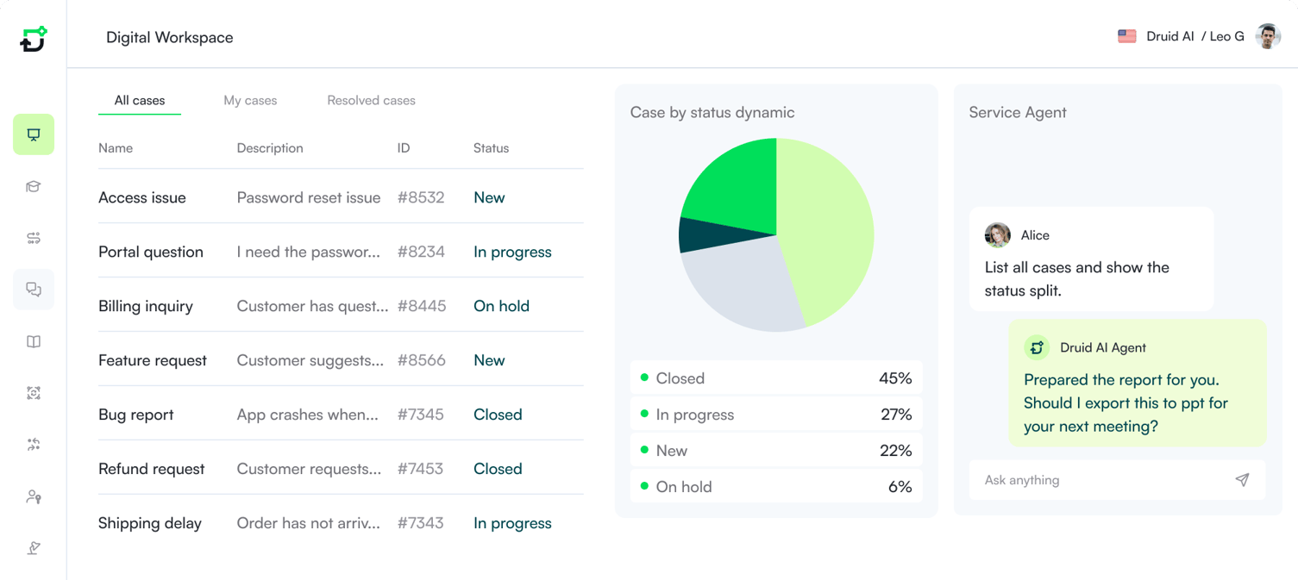The width and height of the screenshot is (1298, 580).
Task: Open the conversations chat bubble icon
Action: click(x=33, y=290)
